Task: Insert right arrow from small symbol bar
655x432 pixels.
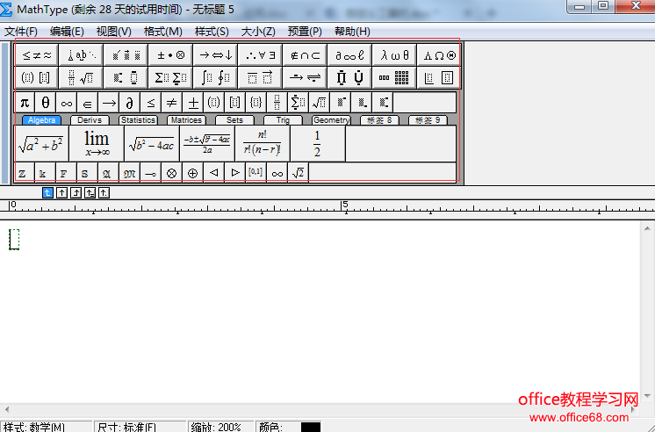Action: tap(109, 103)
